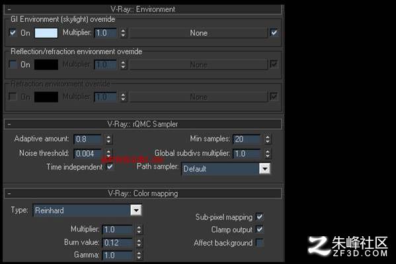Collapse the V-Ray rQMC Sampler rollout
The image size is (396, 264).
coord(143,124)
